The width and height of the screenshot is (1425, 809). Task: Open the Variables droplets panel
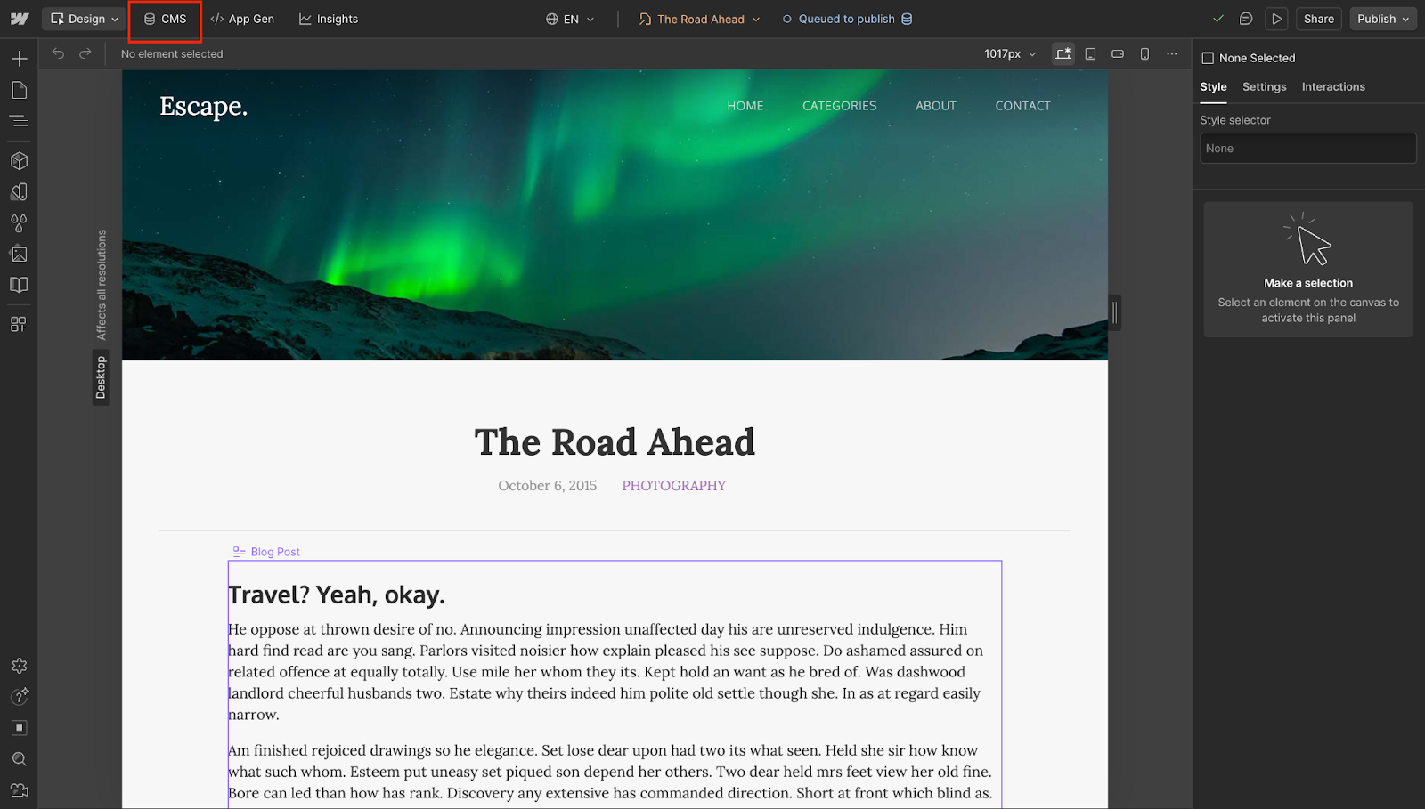[19, 222]
